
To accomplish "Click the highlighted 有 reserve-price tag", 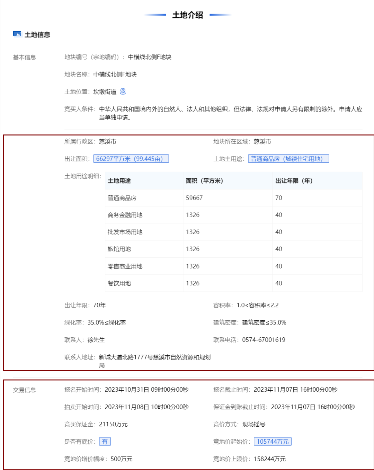I will click(105, 442).
